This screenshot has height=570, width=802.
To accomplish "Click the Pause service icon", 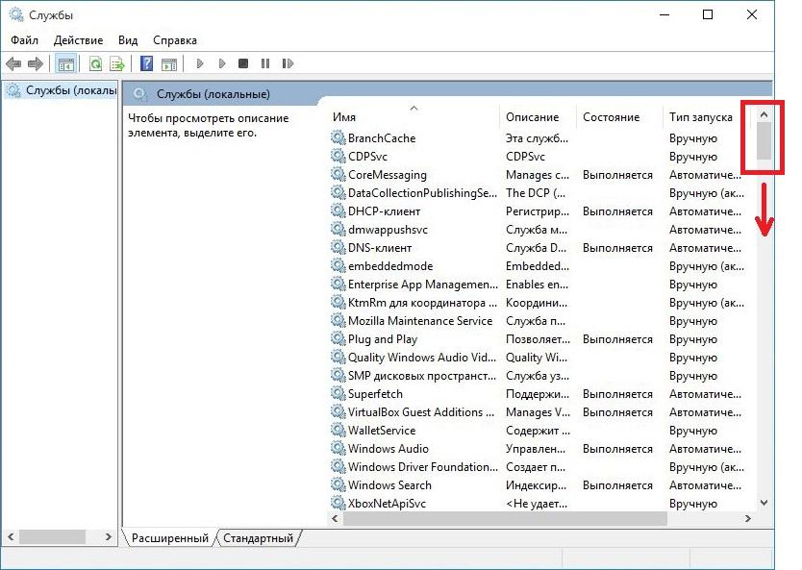I will (x=265, y=63).
